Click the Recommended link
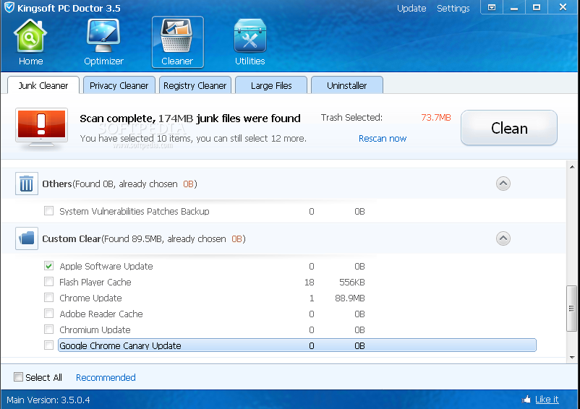 point(106,377)
